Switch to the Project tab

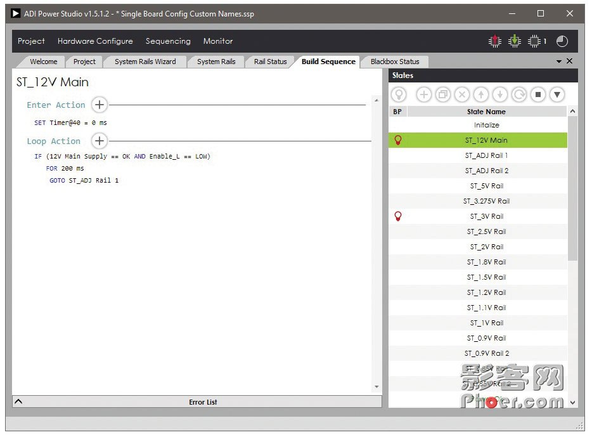[x=84, y=62]
